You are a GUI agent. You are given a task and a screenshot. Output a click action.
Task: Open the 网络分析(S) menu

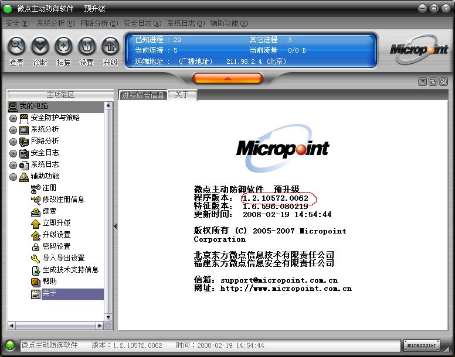point(99,23)
